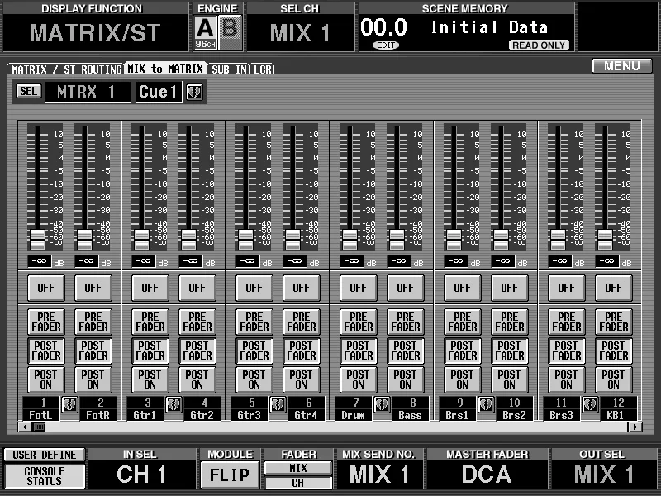This screenshot has height=496, width=661.
Task: Toggle Brs2 send OFF button
Action: pyautogui.click(x=510, y=288)
